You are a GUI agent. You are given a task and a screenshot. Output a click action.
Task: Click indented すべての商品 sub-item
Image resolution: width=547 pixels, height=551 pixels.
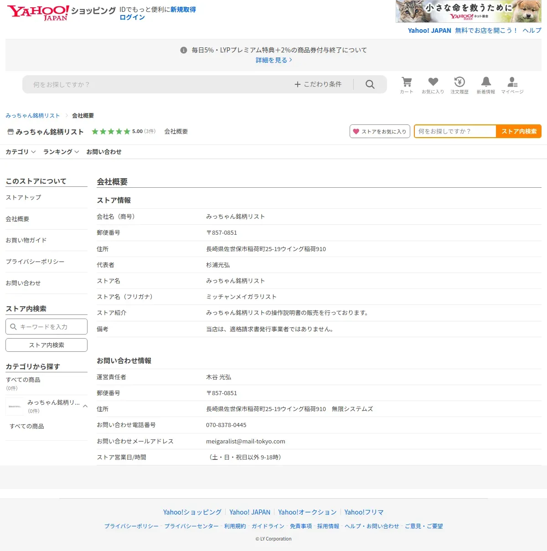(27, 426)
